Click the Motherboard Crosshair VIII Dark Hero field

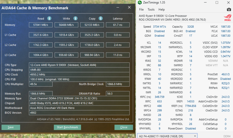(x=79, y=108)
